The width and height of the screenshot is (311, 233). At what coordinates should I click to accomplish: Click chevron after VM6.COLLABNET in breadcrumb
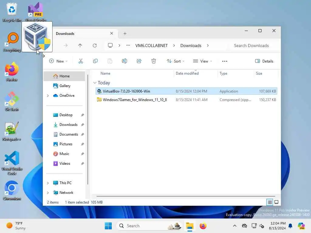(x=174, y=46)
